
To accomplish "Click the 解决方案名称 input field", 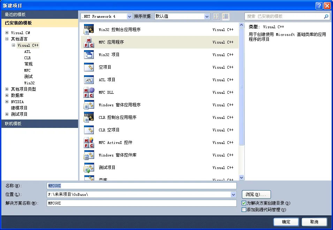I will [x=142, y=203].
